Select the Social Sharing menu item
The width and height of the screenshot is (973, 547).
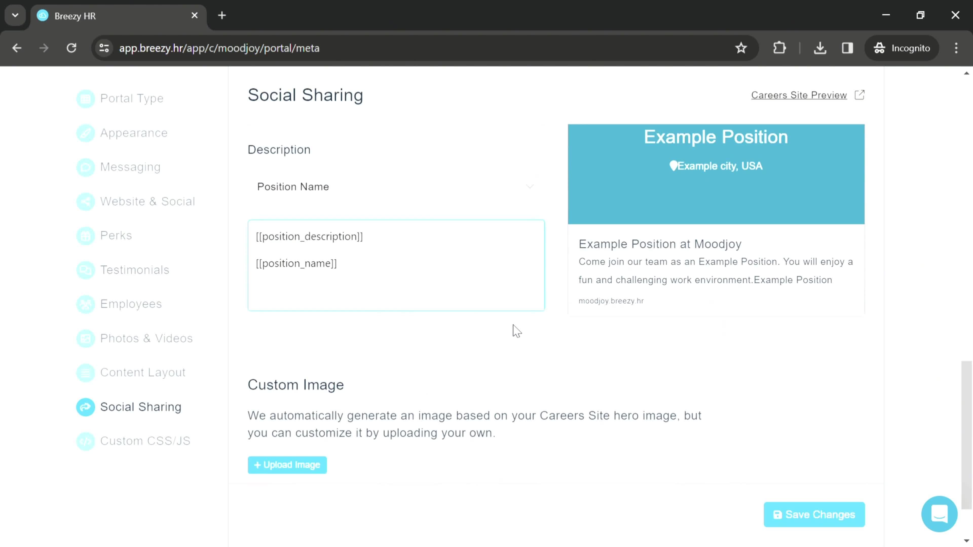pyautogui.click(x=141, y=406)
